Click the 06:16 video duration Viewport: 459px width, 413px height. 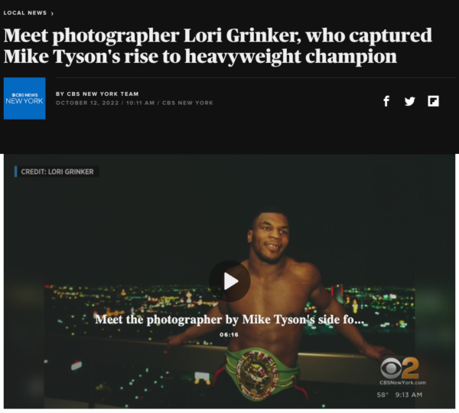point(229,335)
